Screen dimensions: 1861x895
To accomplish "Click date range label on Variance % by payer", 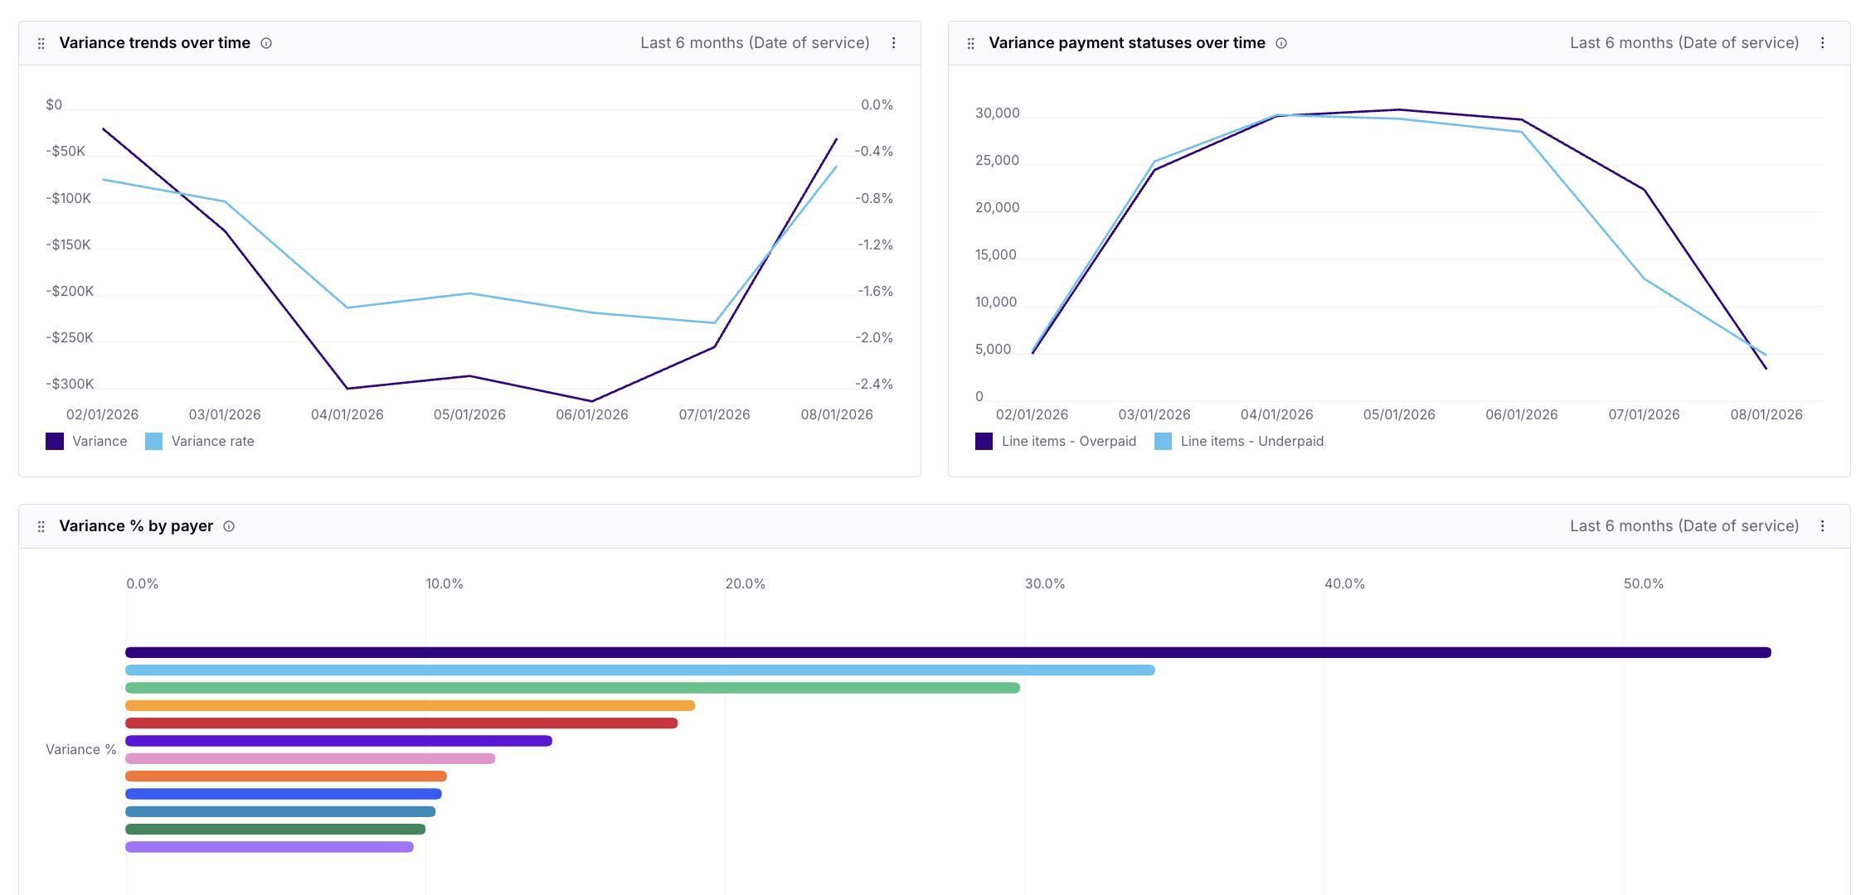I will [x=1684, y=526].
